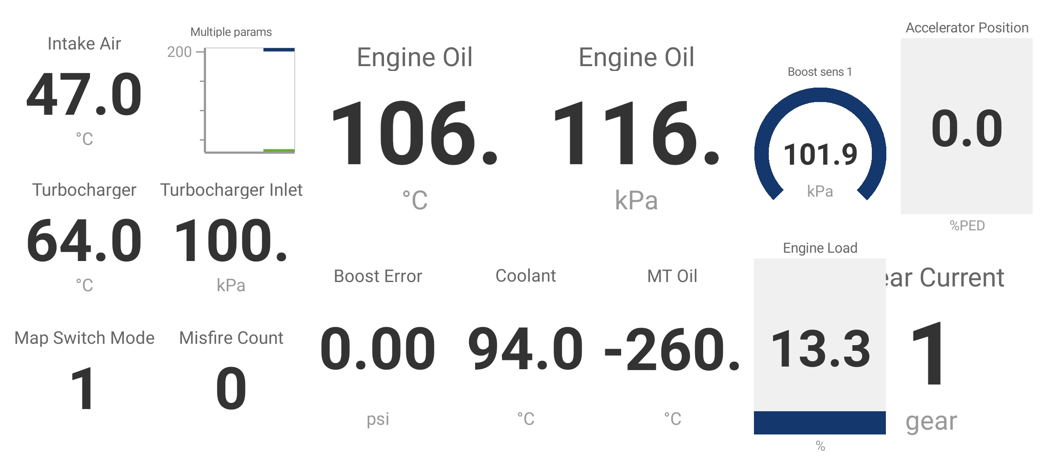Click the blue fill of Engine Load bar
1052x473 pixels.
[820, 423]
